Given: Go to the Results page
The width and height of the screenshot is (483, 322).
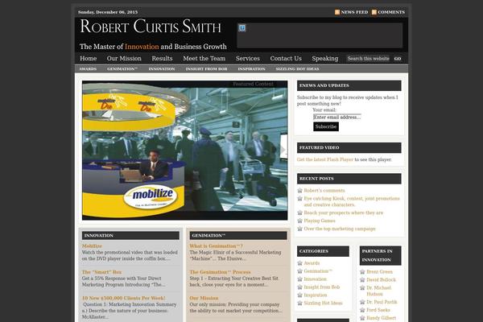Looking at the screenshot, I should pos(162,58).
